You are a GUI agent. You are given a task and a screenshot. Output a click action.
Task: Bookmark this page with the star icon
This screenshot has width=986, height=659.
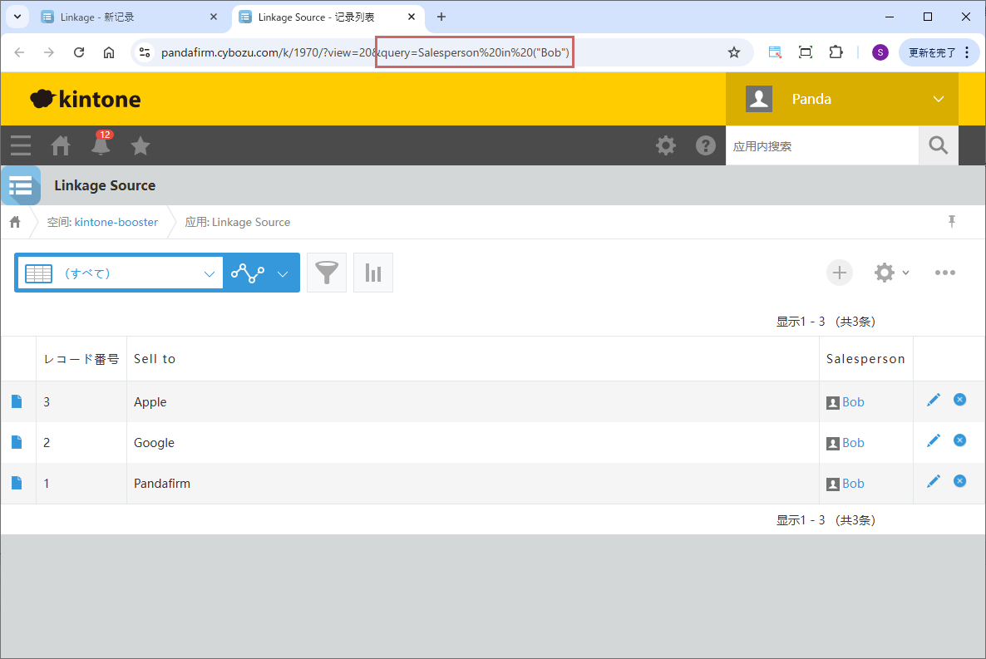tap(733, 52)
